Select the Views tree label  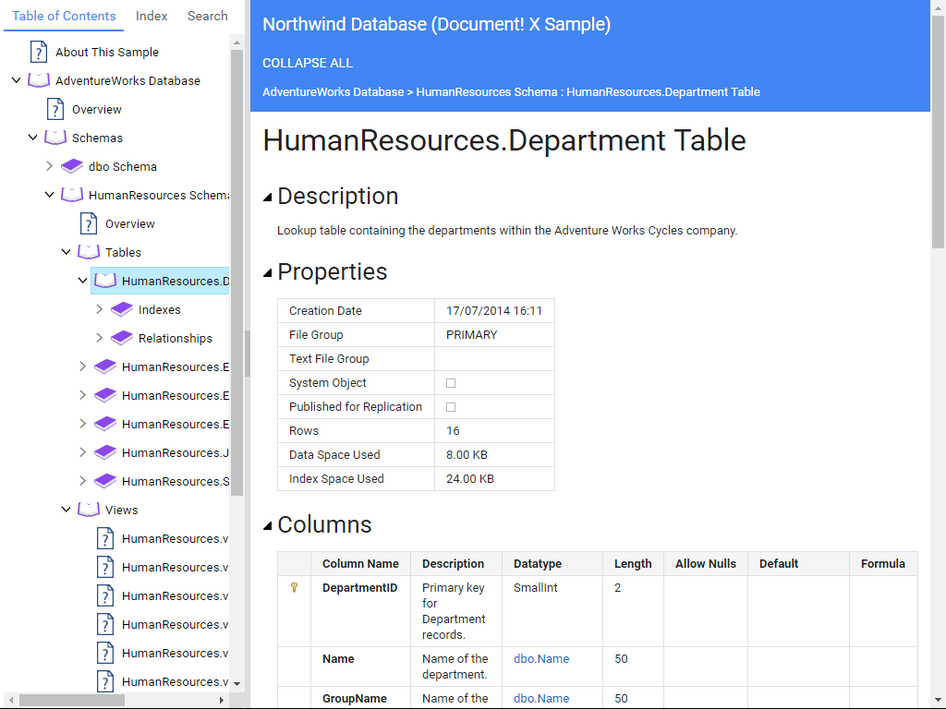121,510
